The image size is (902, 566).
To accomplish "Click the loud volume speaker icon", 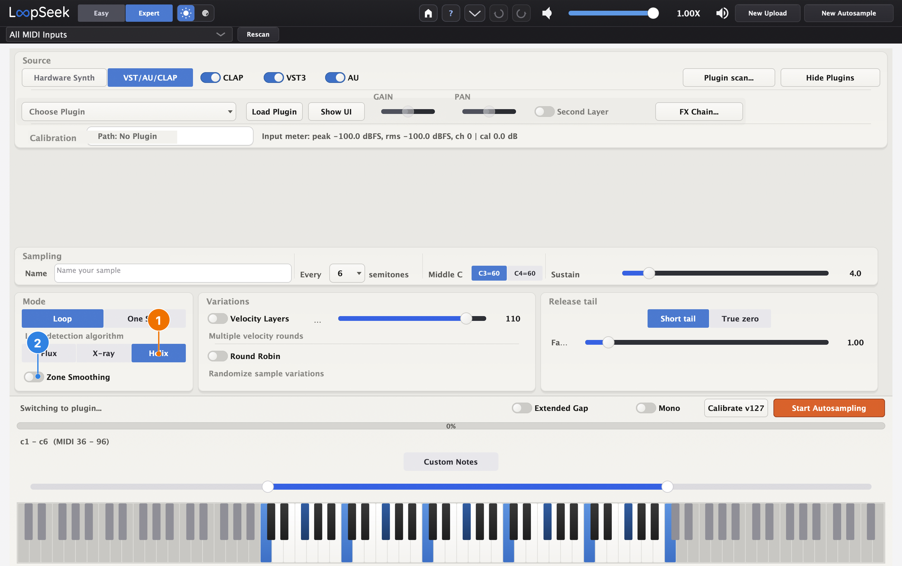I will tap(722, 13).
